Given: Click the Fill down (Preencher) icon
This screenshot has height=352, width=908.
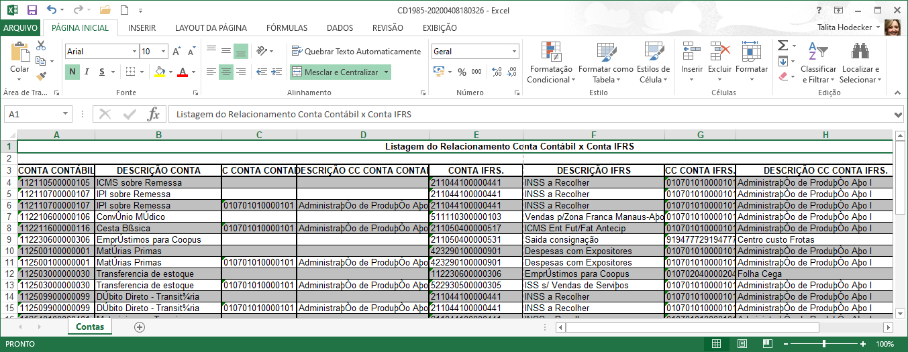Looking at the screenshot, I should pos(783,61).
